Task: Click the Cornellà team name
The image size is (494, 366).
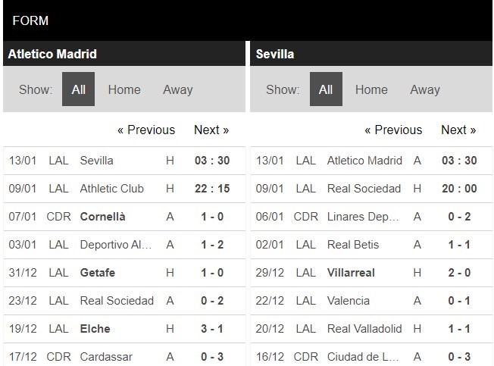Action: point(102,217)
